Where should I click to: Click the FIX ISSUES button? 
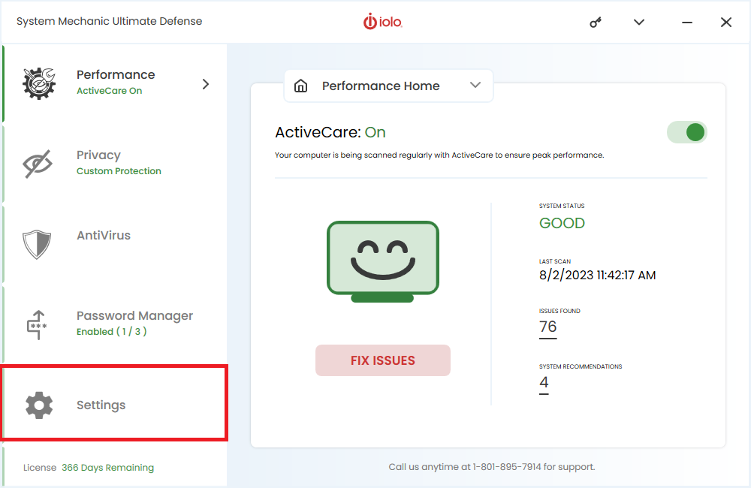point(383,360)
